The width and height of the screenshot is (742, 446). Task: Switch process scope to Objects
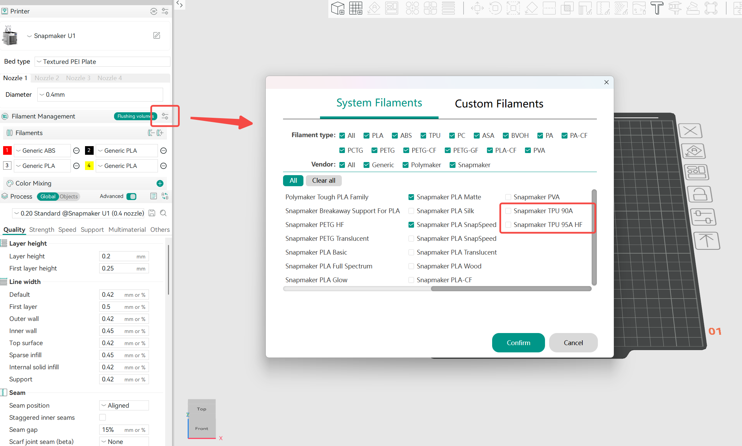(x=69, y=197)
